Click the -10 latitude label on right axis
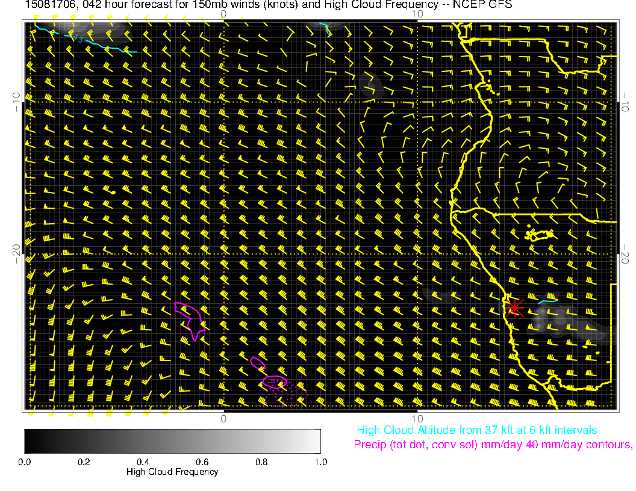 [627, 101]
